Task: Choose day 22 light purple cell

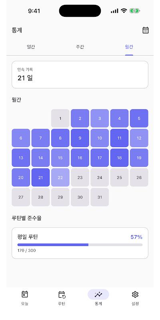Action: coord(60,177)
